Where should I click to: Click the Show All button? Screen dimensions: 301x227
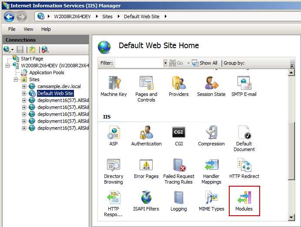[204, 63]
